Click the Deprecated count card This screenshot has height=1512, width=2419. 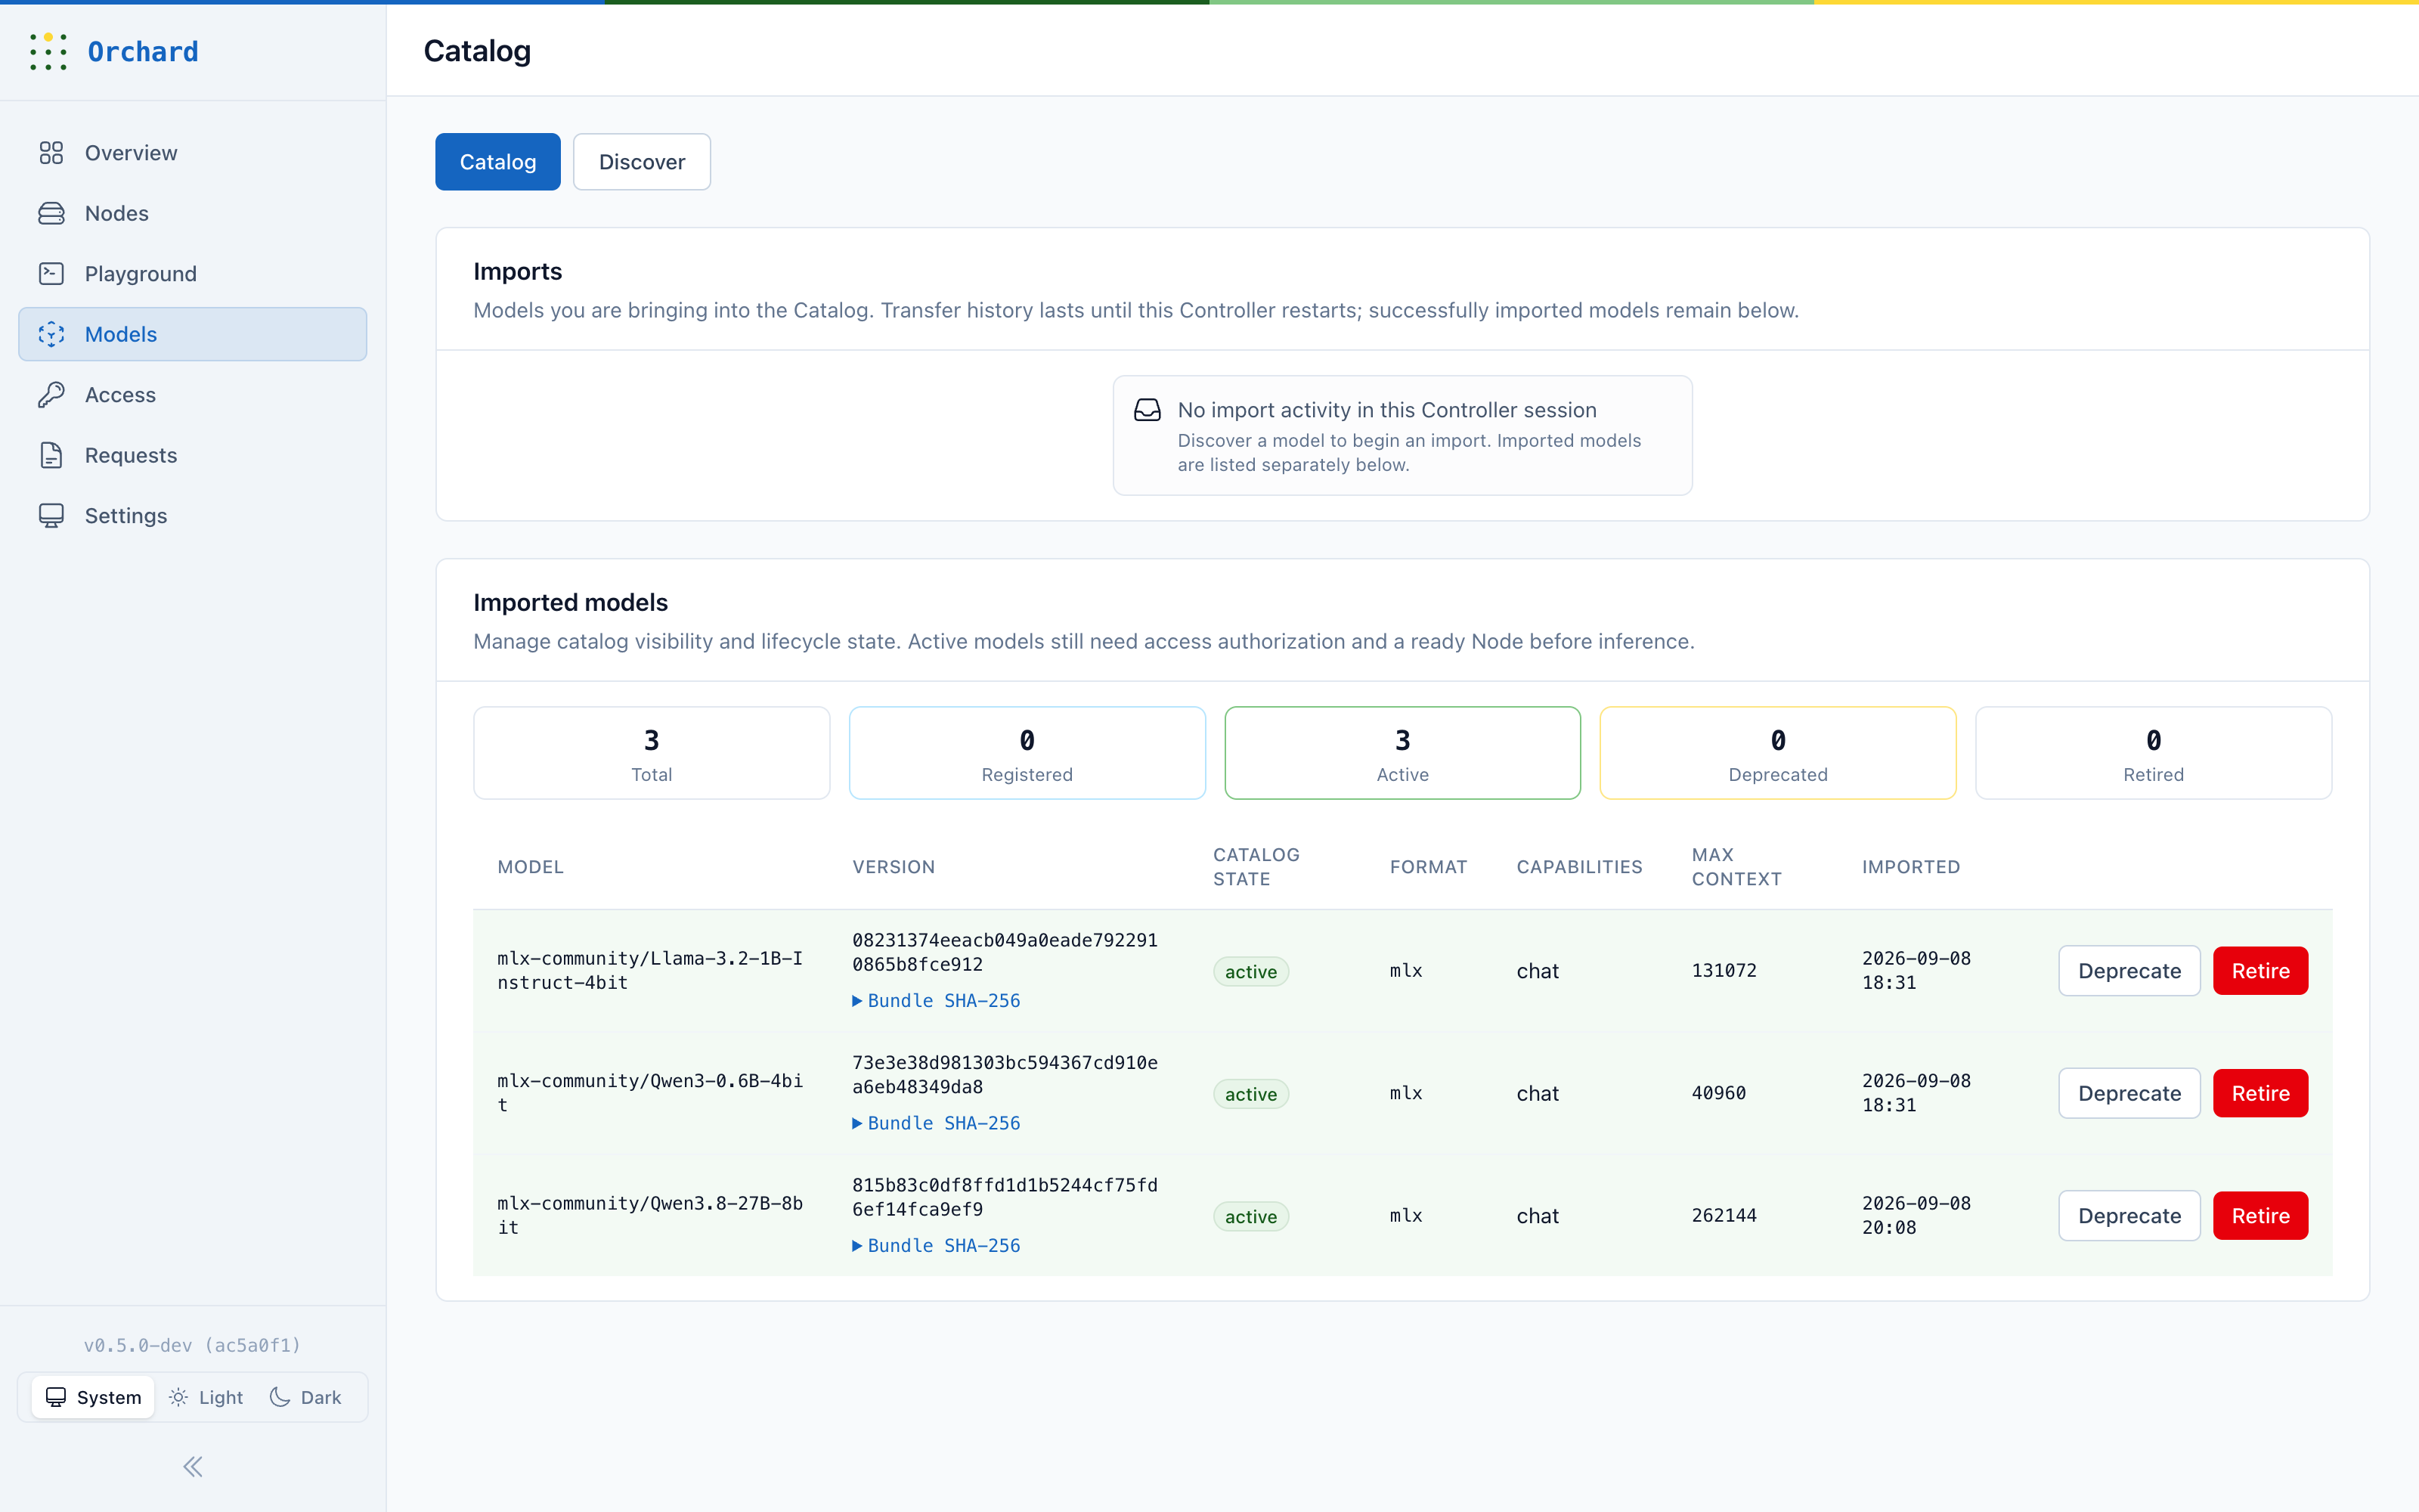pos(1777,753)
